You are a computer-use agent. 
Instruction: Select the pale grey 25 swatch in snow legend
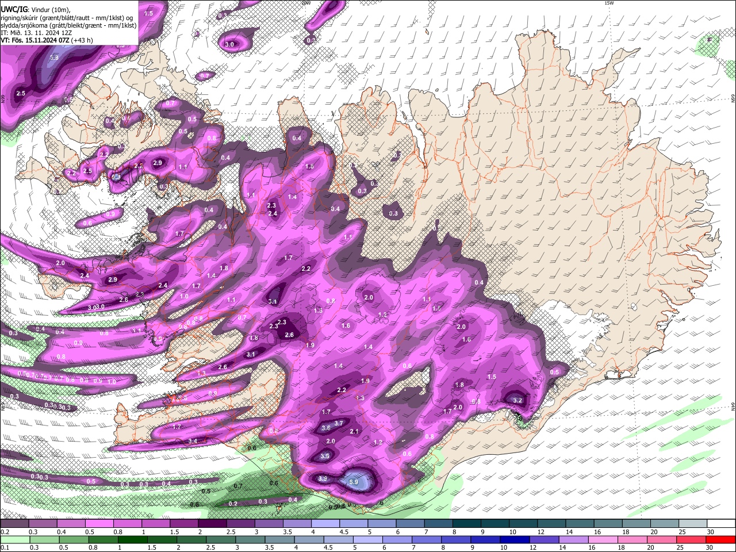[x=692, y=523]
